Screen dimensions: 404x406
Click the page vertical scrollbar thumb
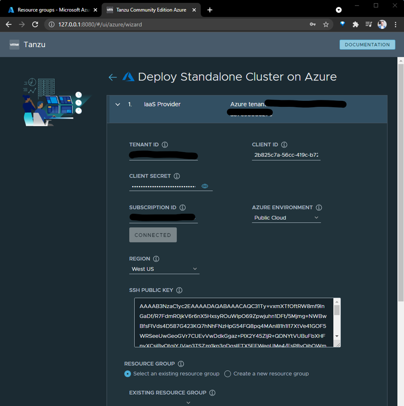tap(401, 183)
